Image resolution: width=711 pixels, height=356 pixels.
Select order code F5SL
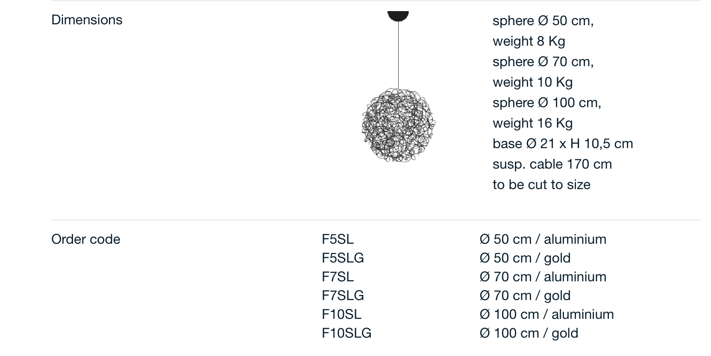click(338, 239)
